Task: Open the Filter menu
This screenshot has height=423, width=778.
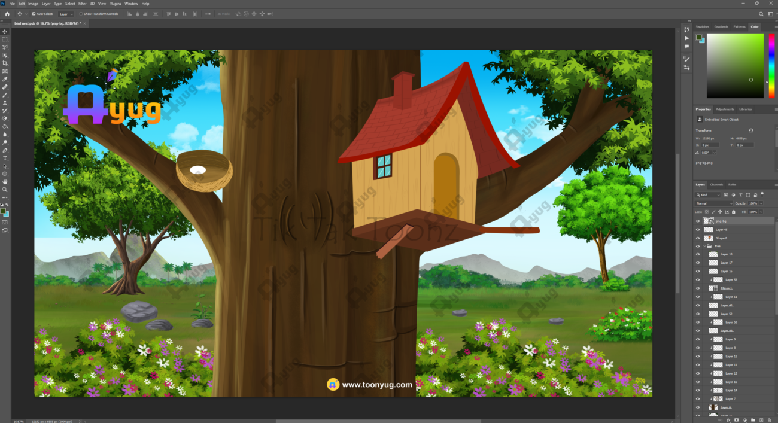Action: coord(82,4)
